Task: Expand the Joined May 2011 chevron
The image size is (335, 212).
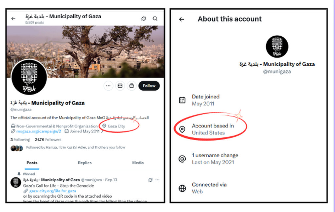Action: [102, 131]
